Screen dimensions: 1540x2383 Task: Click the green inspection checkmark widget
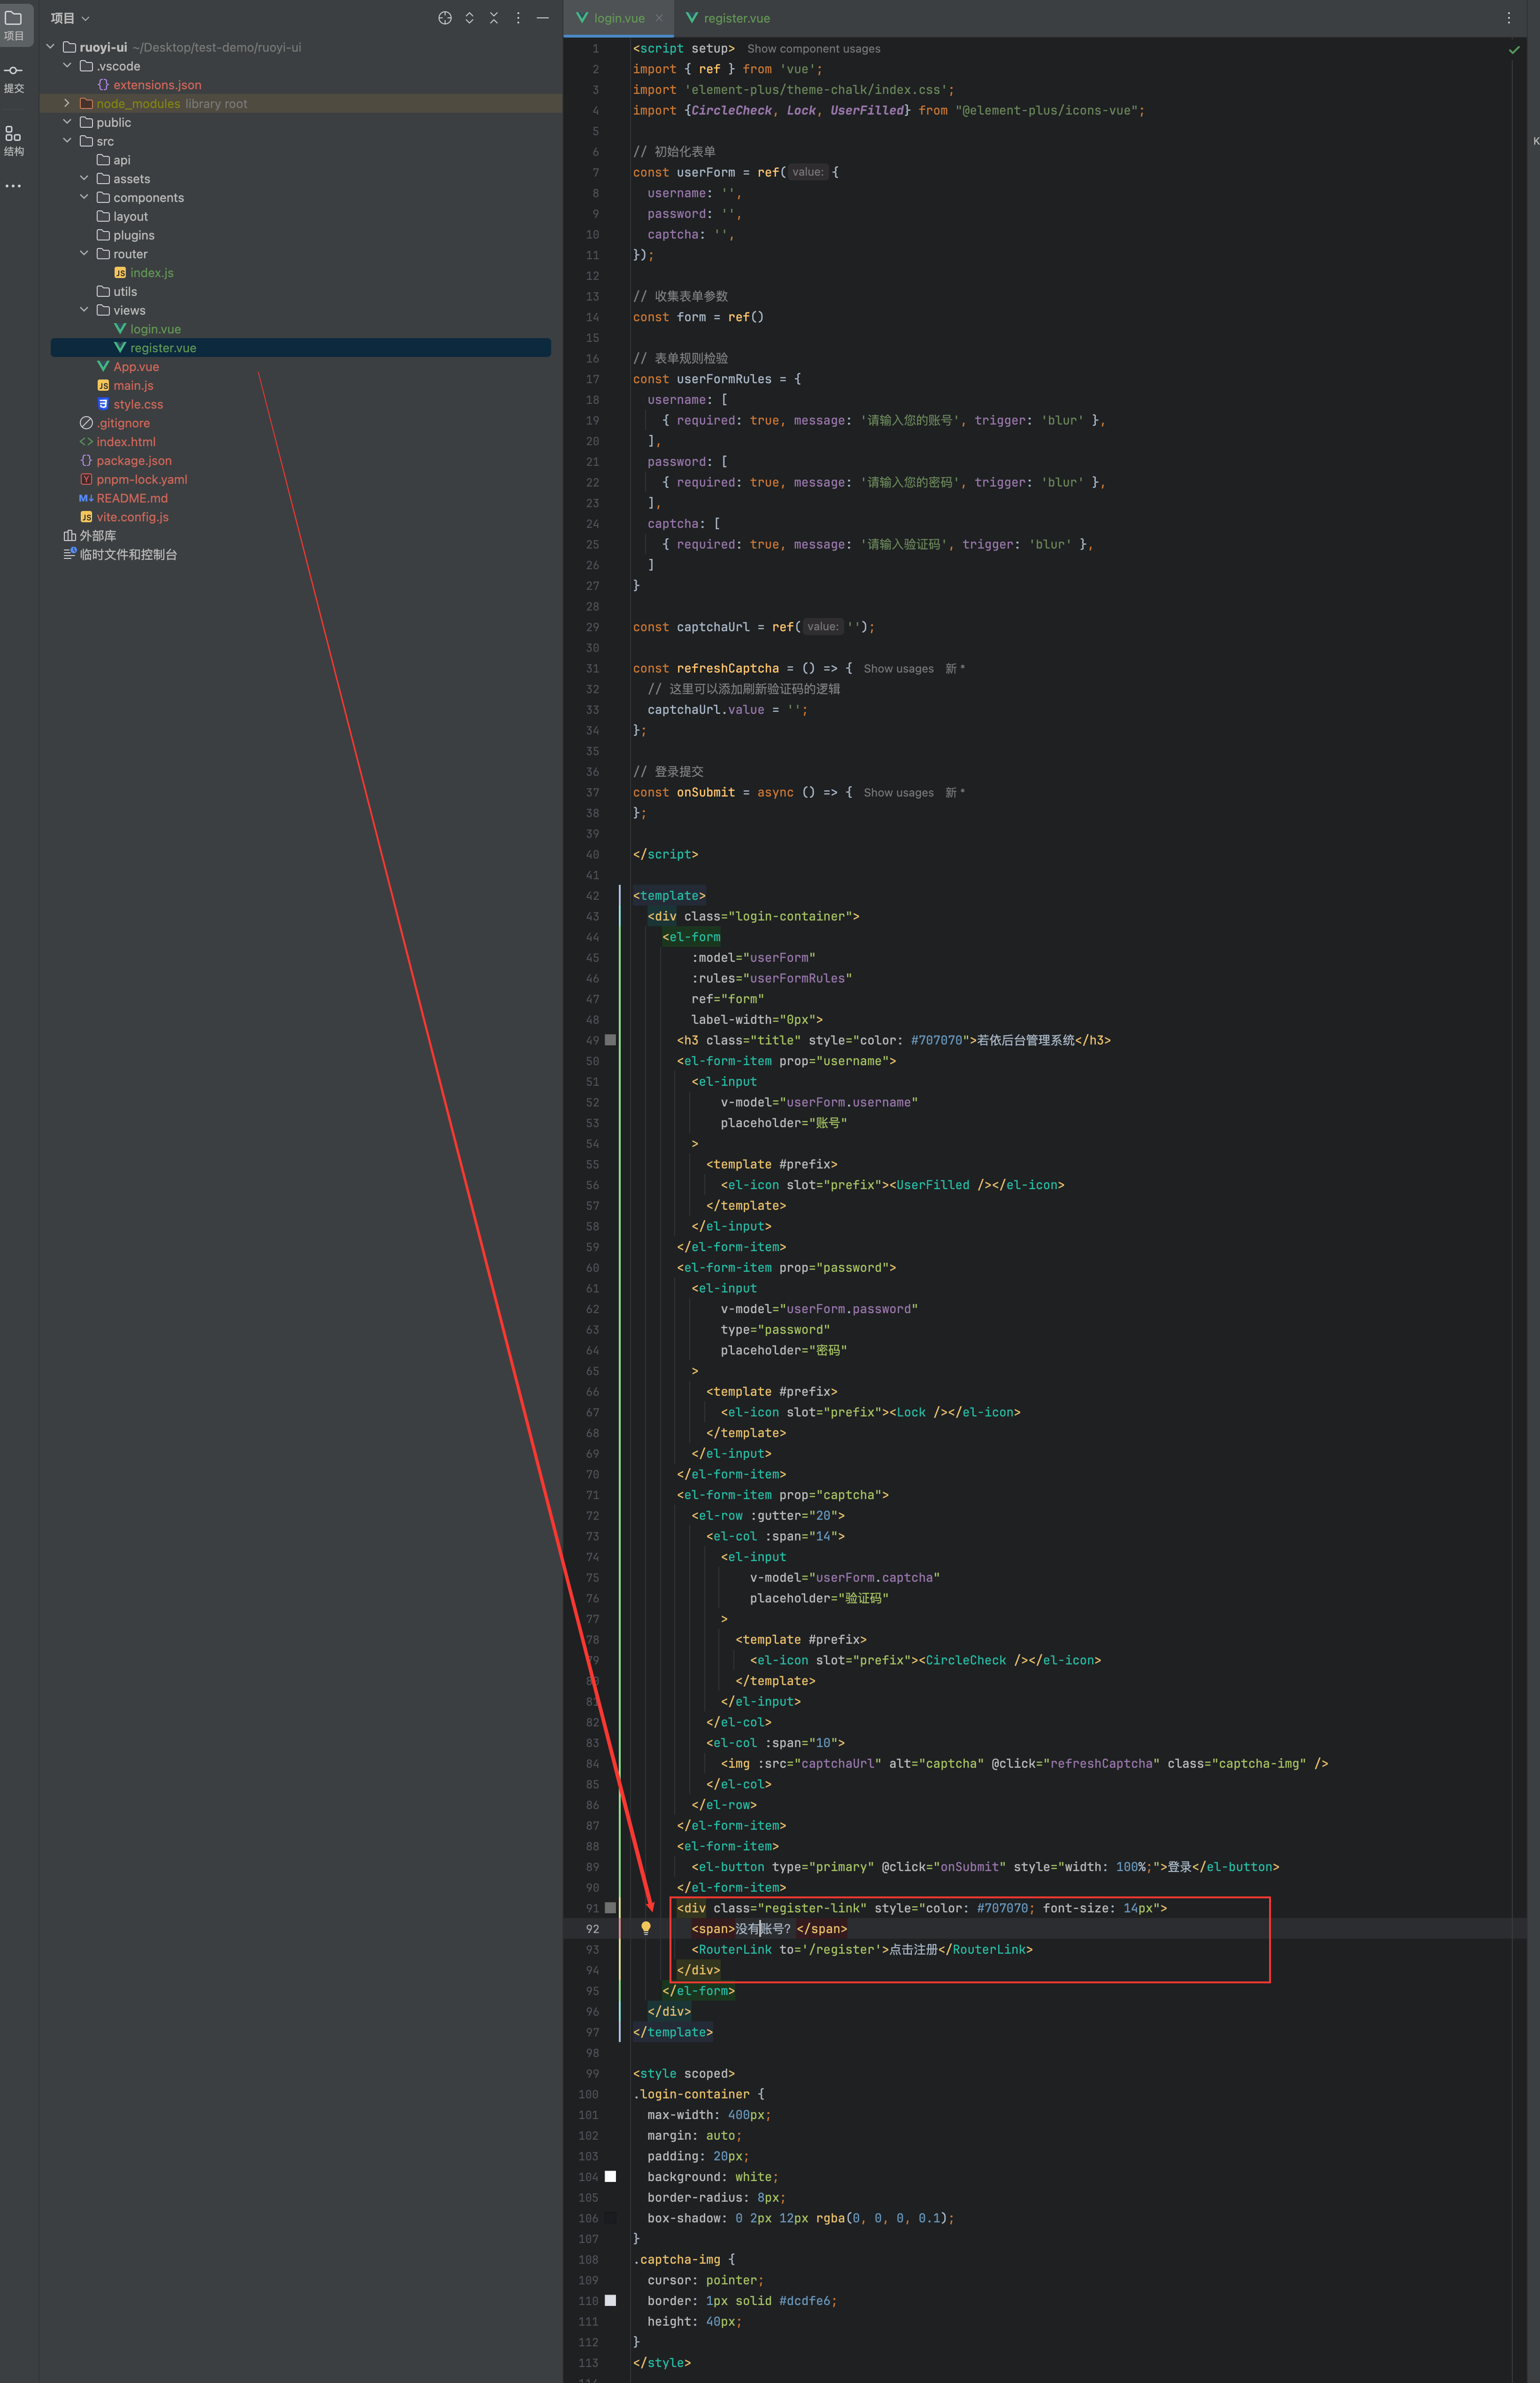(1514, 49)
